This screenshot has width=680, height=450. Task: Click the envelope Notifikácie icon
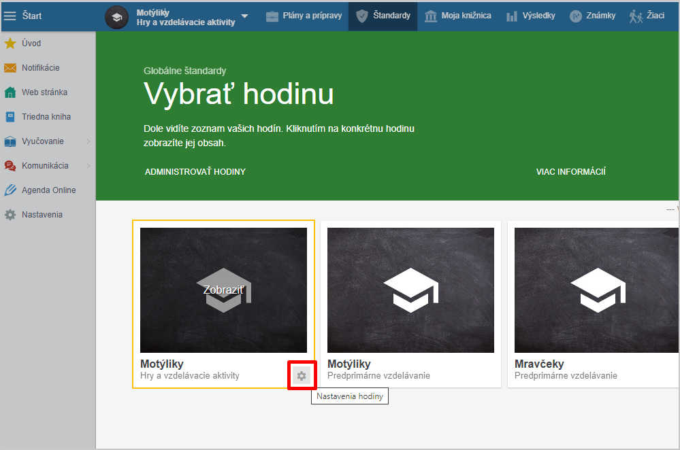point(10,68)
